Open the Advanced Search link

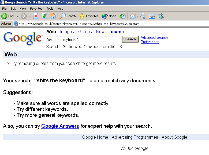154,38
